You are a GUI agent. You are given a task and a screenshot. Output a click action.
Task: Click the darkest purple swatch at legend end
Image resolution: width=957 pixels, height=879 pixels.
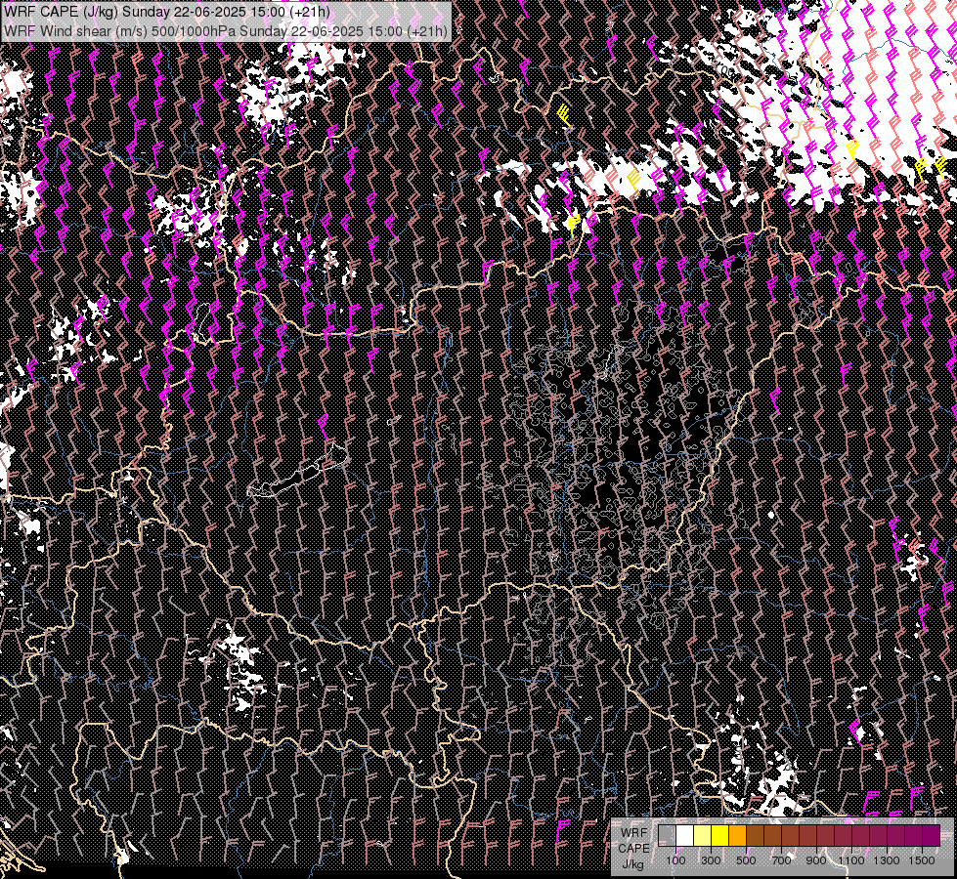932,836
